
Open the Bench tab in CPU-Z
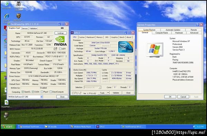click(122, 37)
